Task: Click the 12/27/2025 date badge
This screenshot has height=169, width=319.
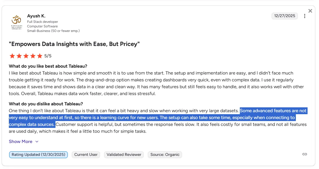Action: (284, 16)
